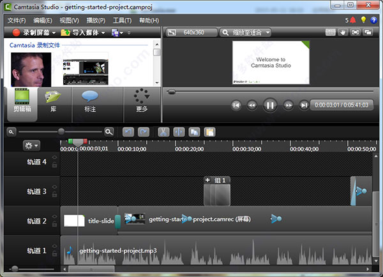Click the timeline playhead marker
The image size is (383, 277).
point(78,143)
